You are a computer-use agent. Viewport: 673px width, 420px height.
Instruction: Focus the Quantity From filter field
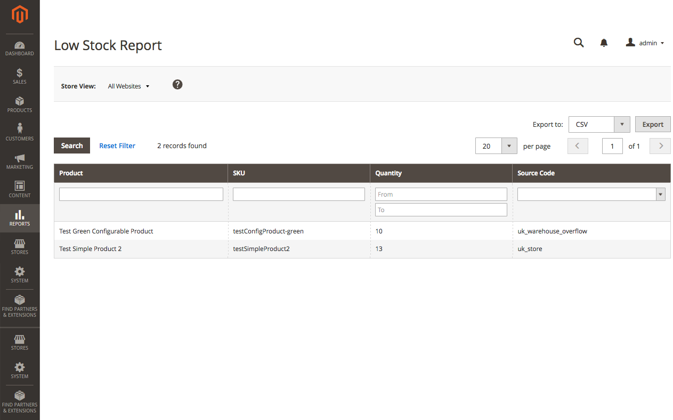(x=441, y=194)
